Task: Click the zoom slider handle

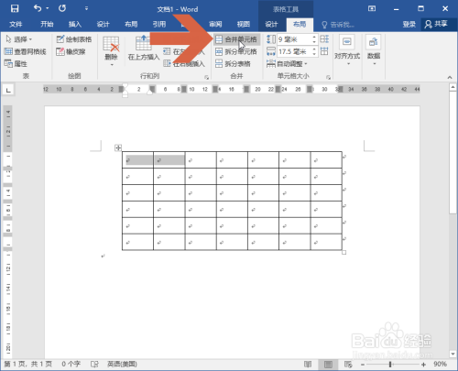Action: (390, 365)
